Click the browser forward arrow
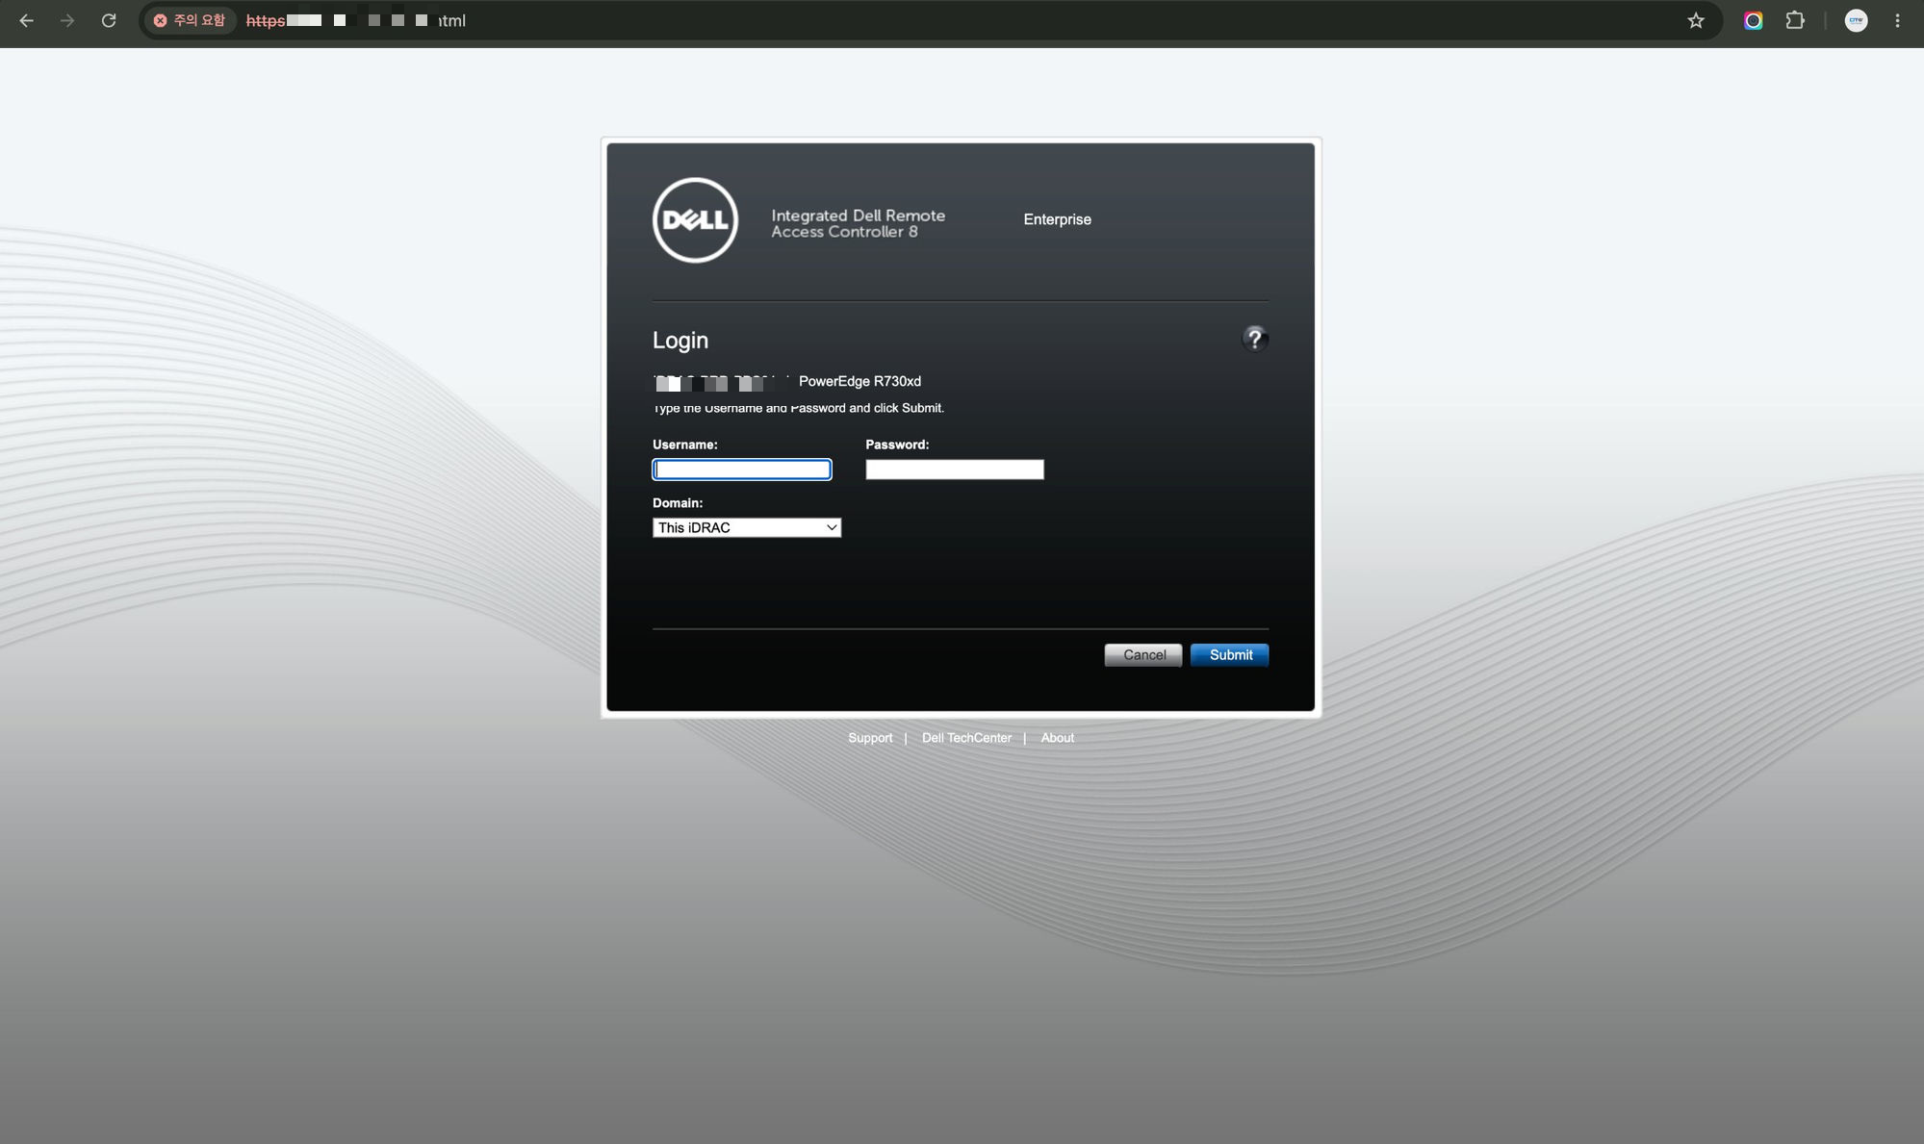The image size is (1924, 1144). (67, 20)
